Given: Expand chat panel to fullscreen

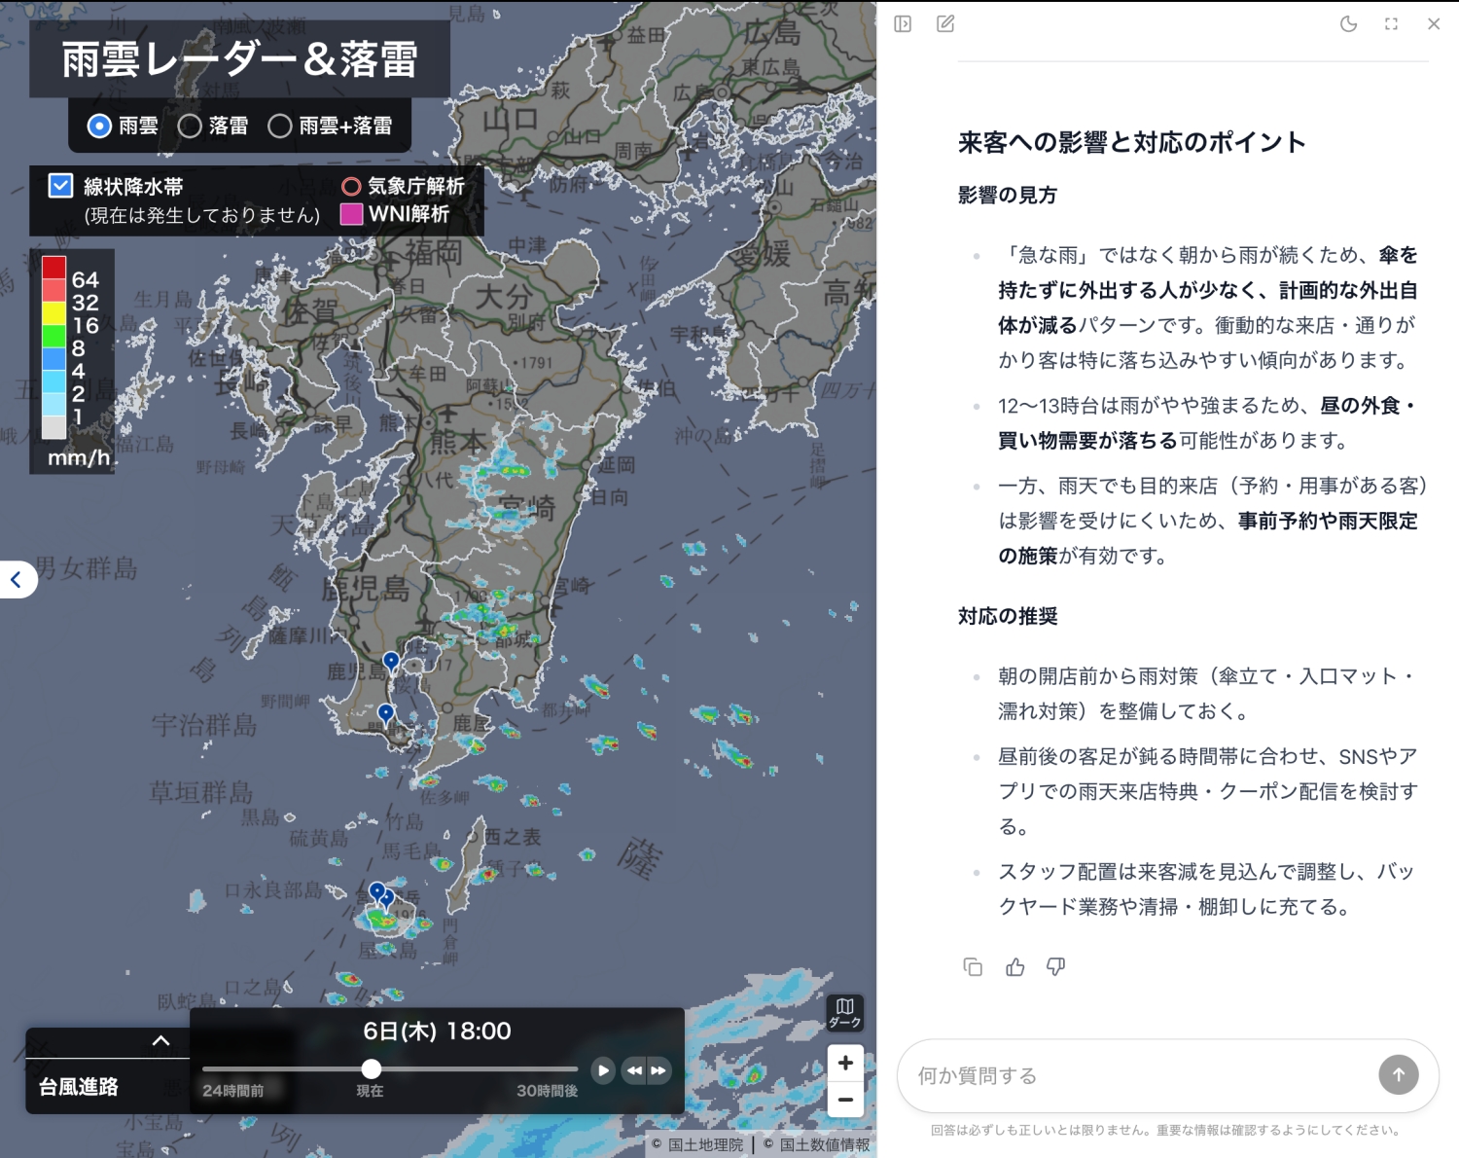Looking at the screenshot, I should (1391, 24).
